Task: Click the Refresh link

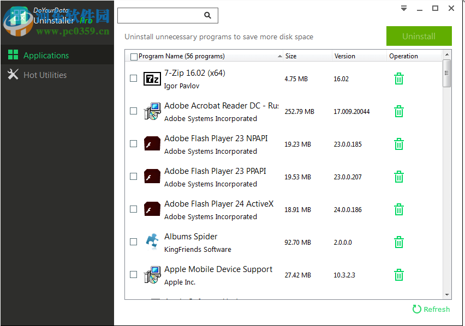Action: coord(431,309)
